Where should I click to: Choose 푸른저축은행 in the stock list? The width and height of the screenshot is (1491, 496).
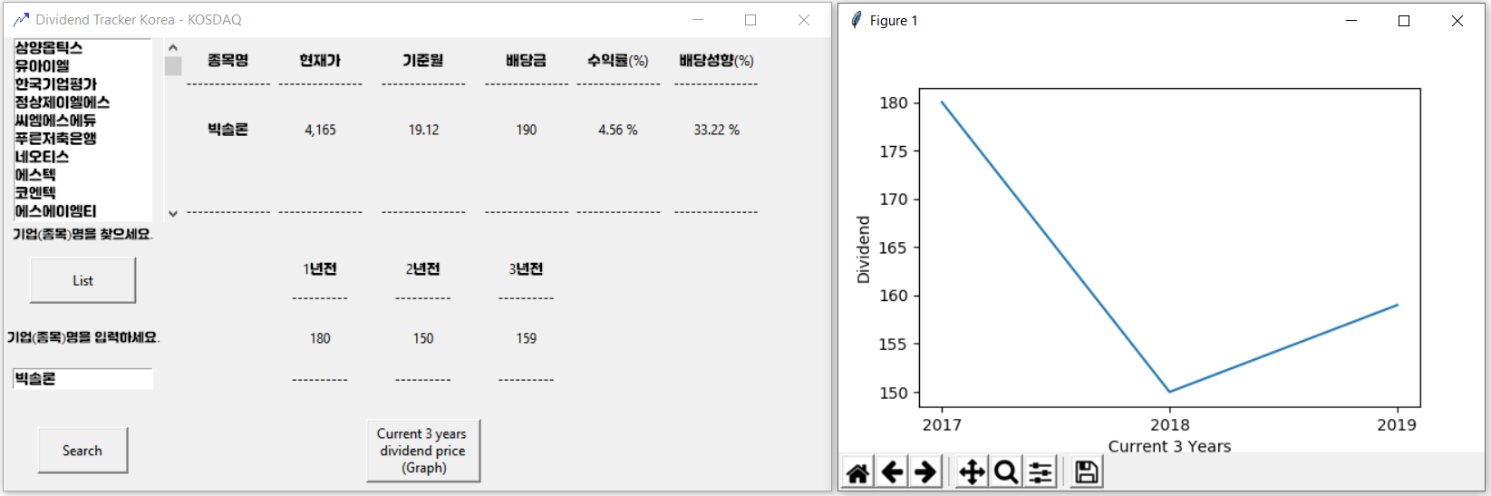[56, 139]
